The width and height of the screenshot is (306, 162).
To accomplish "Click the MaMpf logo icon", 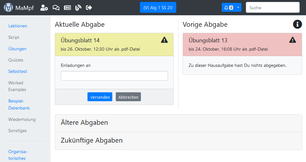I will (x=9, y=8).
